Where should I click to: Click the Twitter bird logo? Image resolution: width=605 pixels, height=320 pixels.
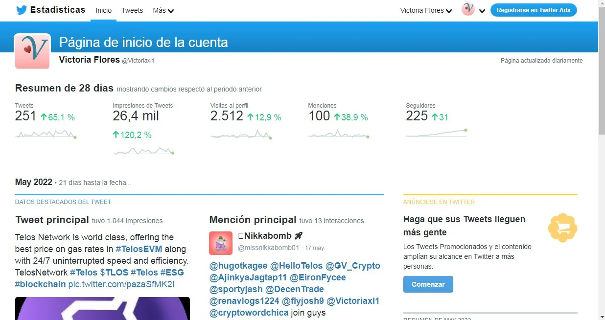pos(21,10)
